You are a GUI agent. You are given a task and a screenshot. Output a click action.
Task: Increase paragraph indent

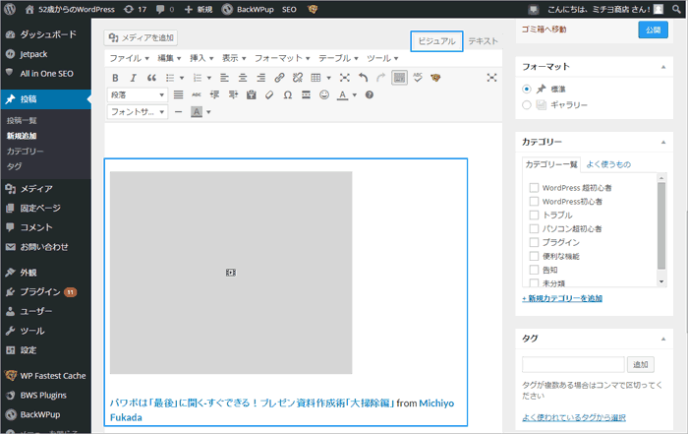coord(233,94)
